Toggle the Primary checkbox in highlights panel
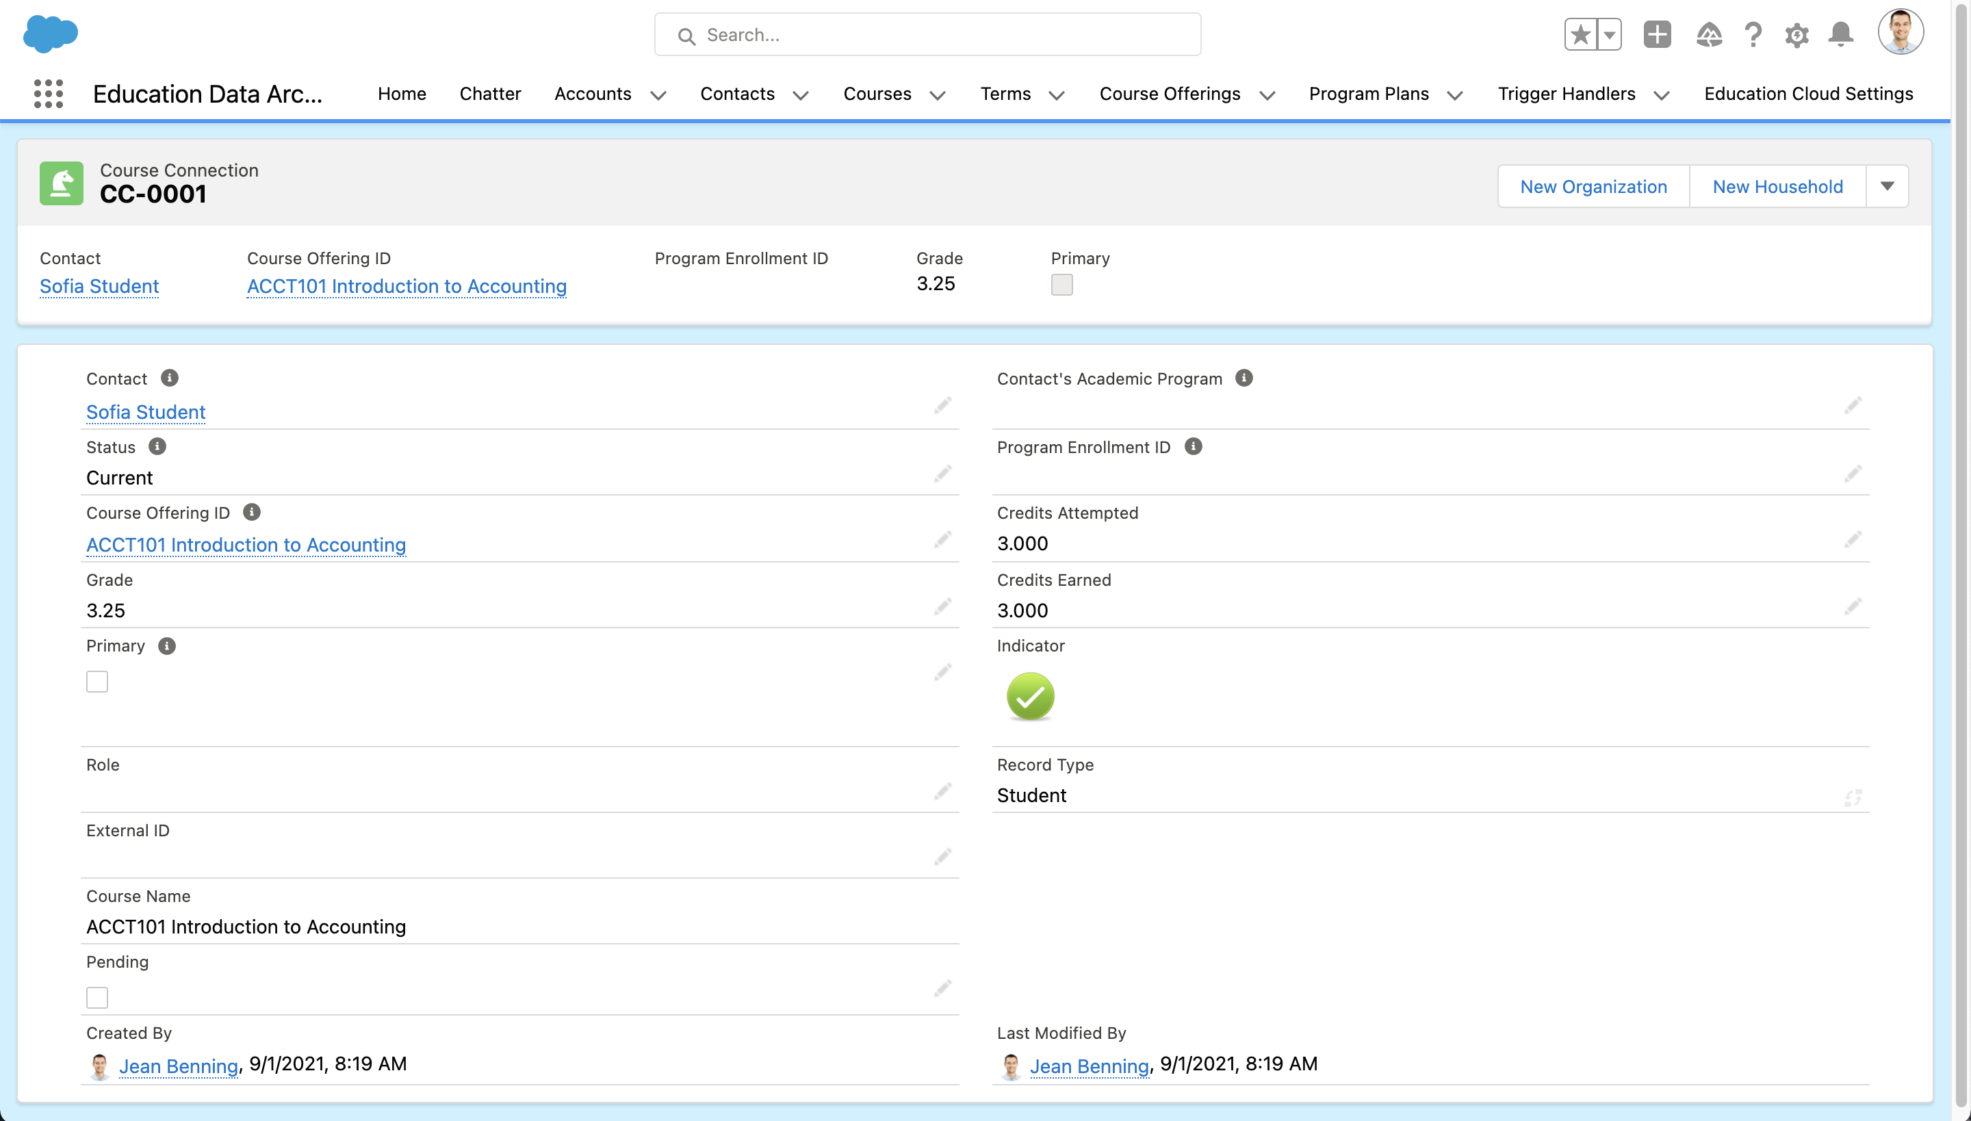The image size is (1971, 1121). 1061,285
